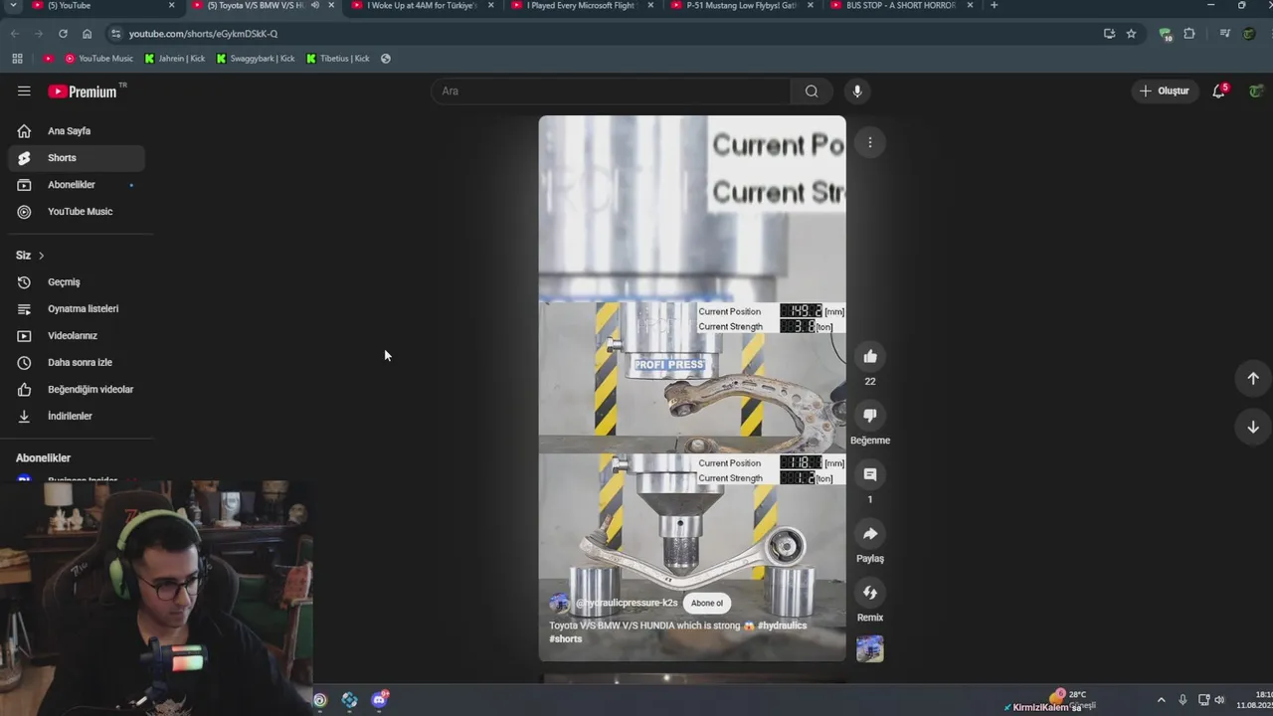Open the browser home page
This screenshot has height=716, width=1273.
click(x=87, y=33)
